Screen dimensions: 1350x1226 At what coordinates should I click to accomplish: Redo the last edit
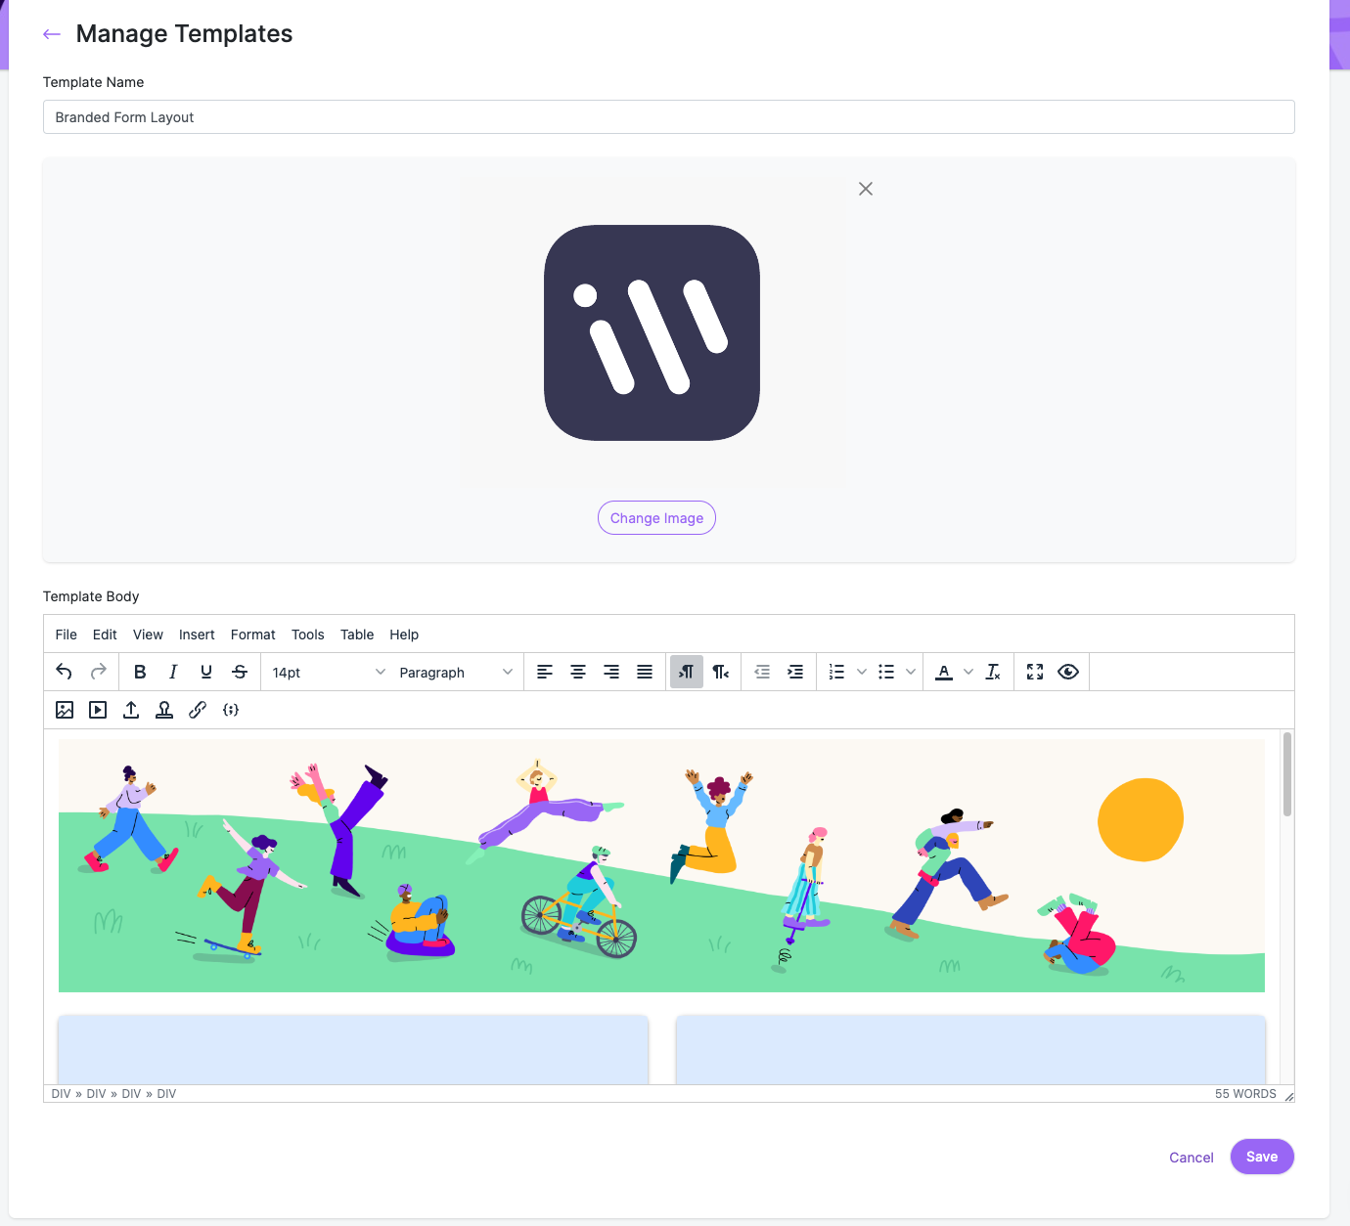pyautogui.click(x=98, y=672)
